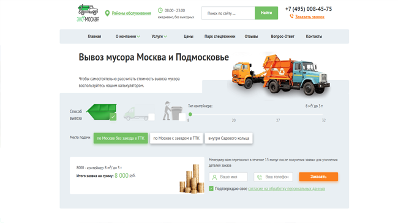Click the orange and blue garbage trucks image
This screenshot has width=398, height=223.
(x=280, y=75)
